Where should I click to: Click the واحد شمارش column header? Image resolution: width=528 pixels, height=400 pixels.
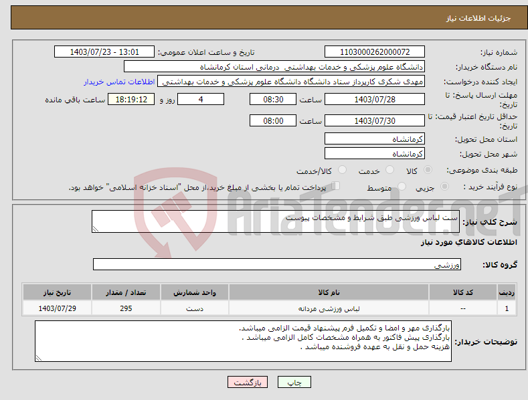point(195,292)
